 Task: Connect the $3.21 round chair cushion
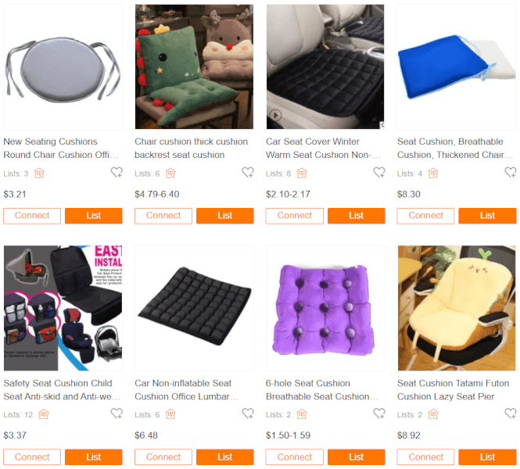(32, 216)
